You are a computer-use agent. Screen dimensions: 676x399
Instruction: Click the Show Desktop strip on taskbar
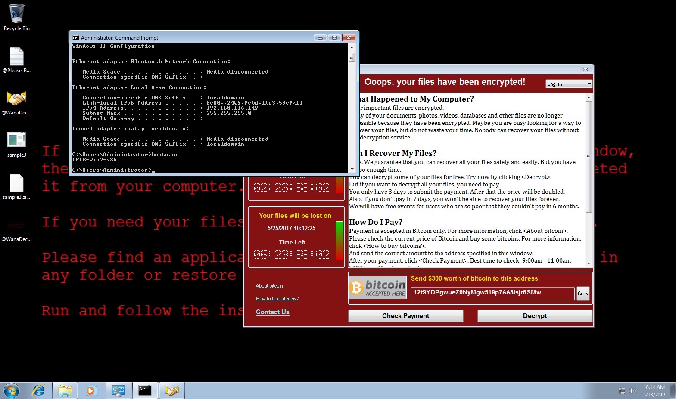click(x=673, y=391)
